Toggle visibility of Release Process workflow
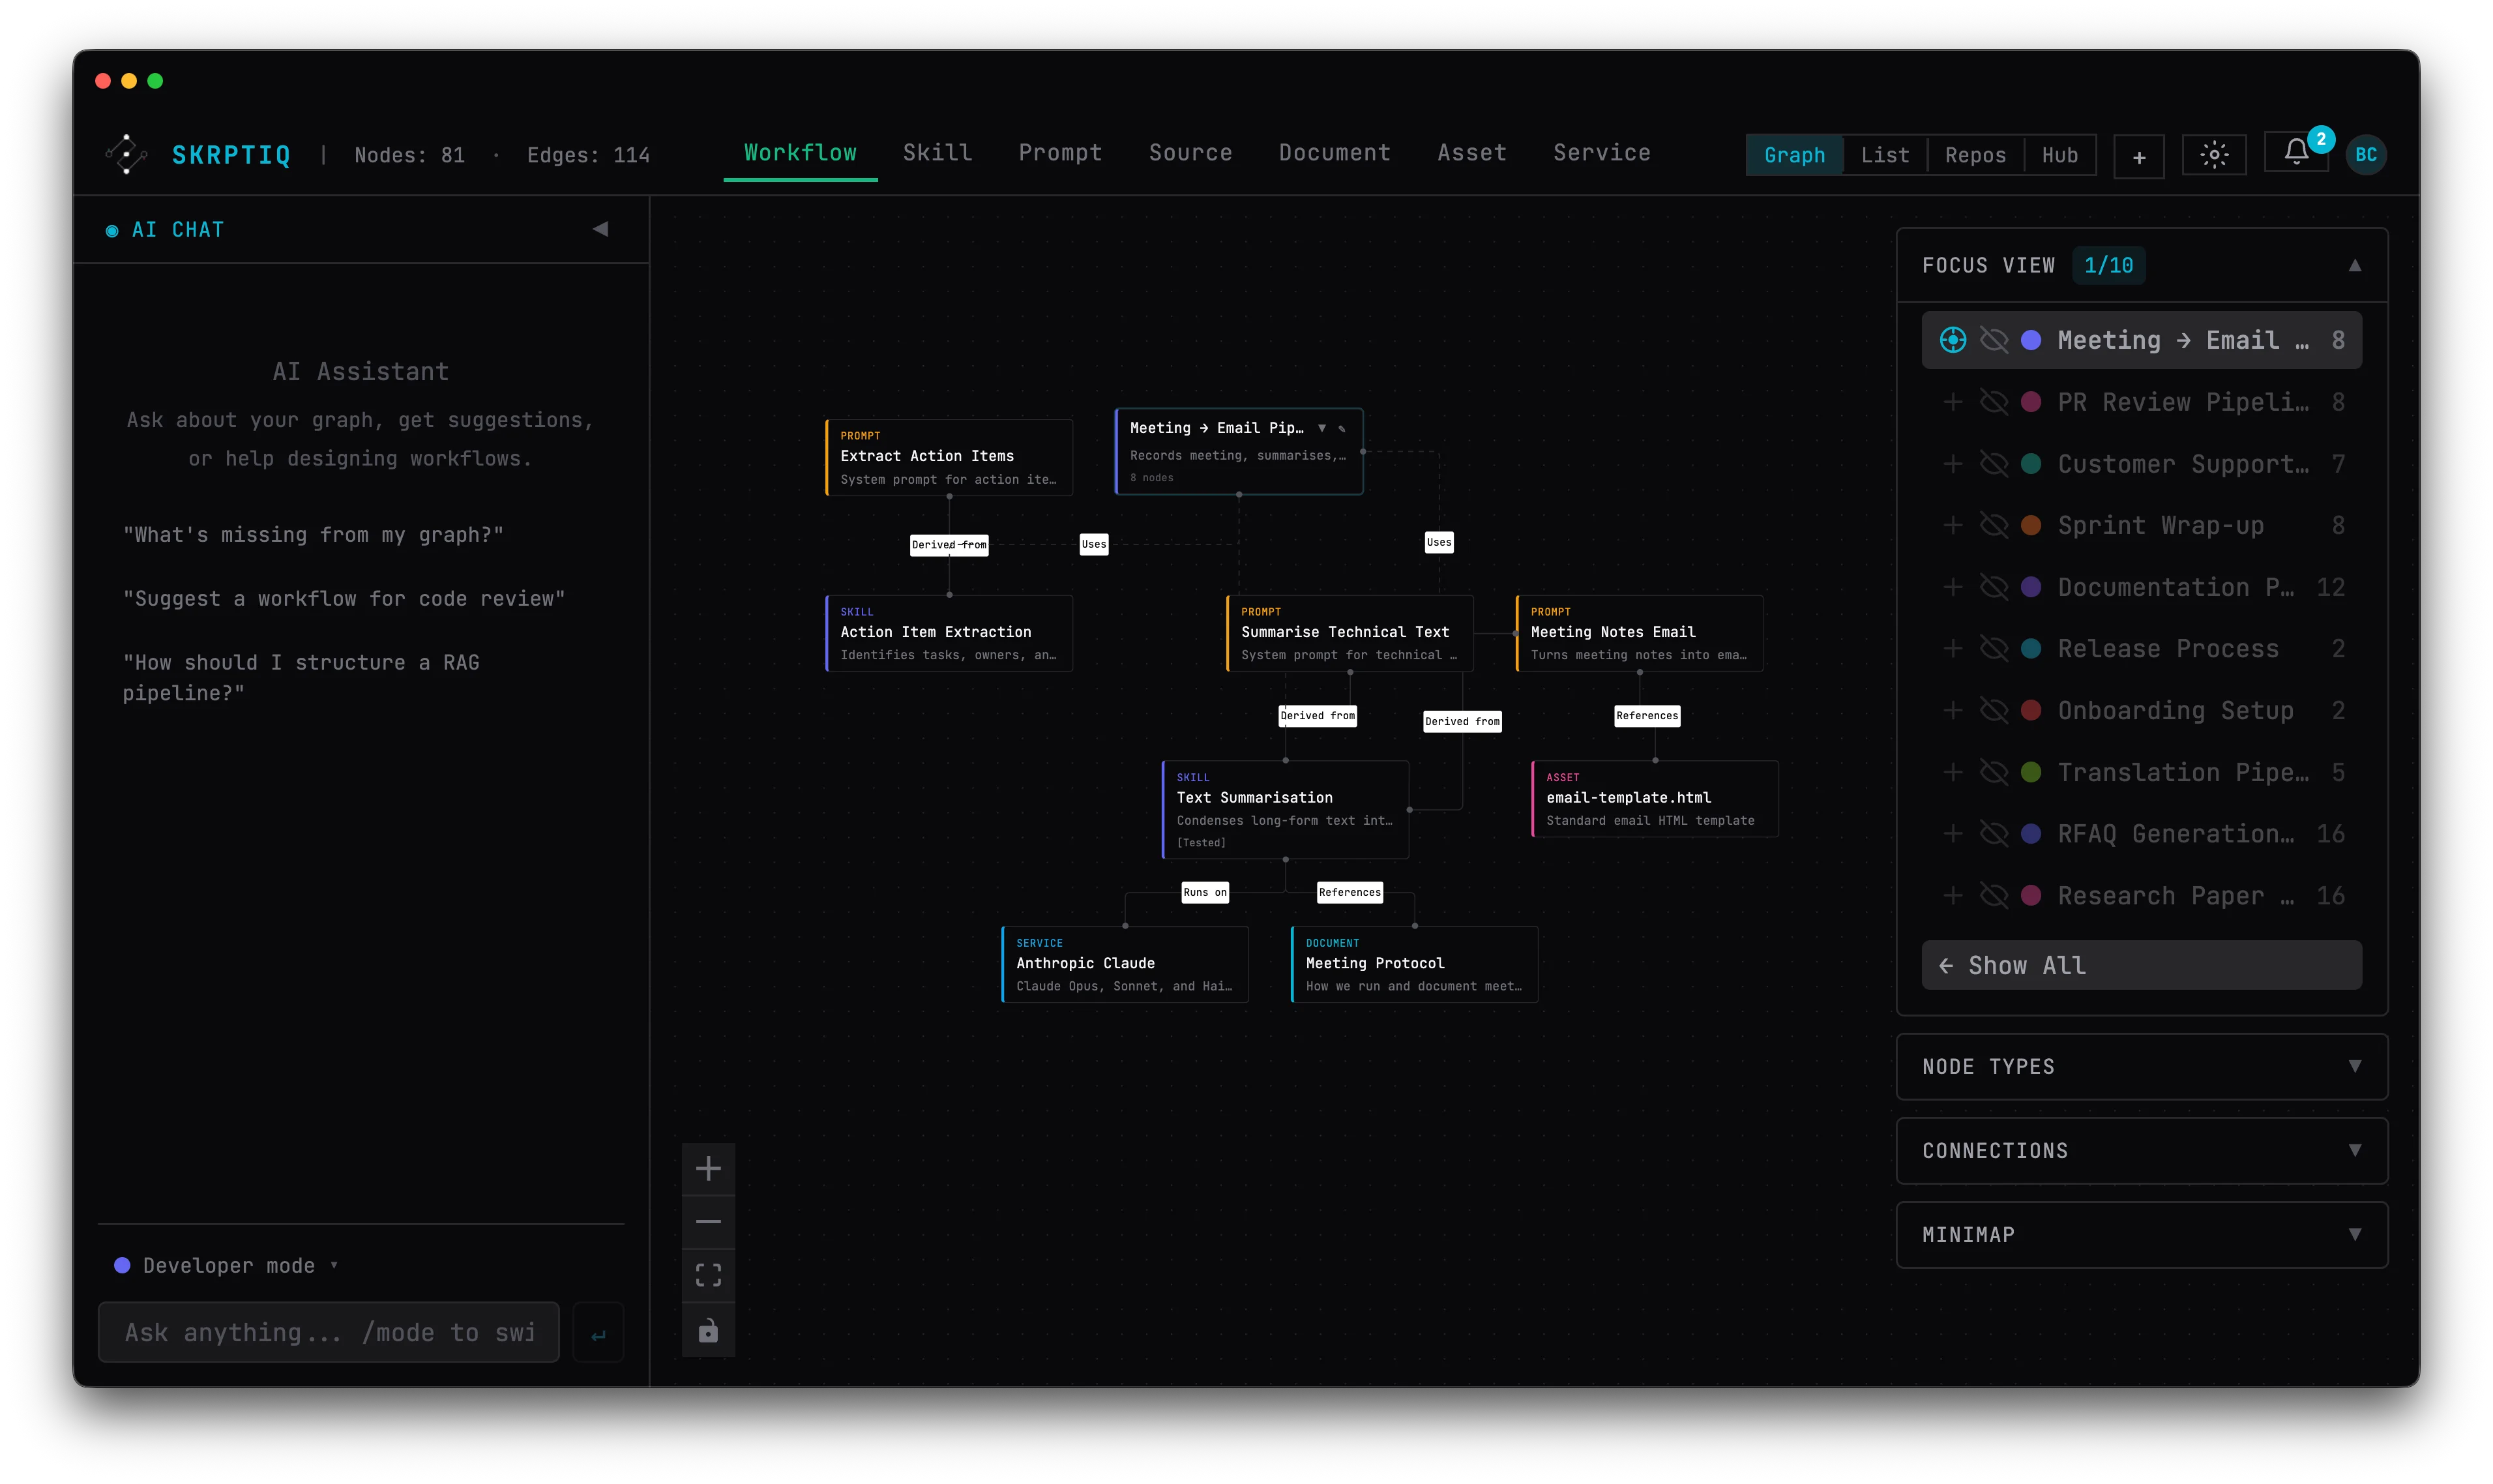Screen dimensions: 2493x1484 [x=1995, y=648]
